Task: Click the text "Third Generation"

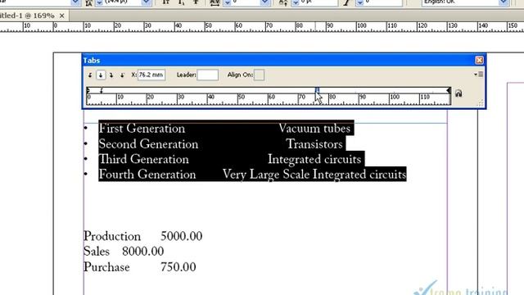Action: tap(144, 159)
